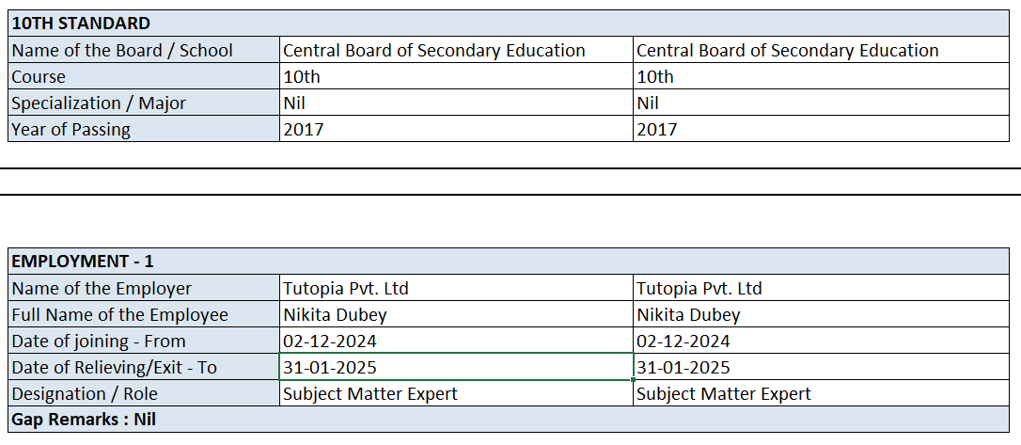The width and height of the screenshot is (1021, 445).
Task: Select the EMPLOYMENT - 1 header cell
Action: click(83, 262)
